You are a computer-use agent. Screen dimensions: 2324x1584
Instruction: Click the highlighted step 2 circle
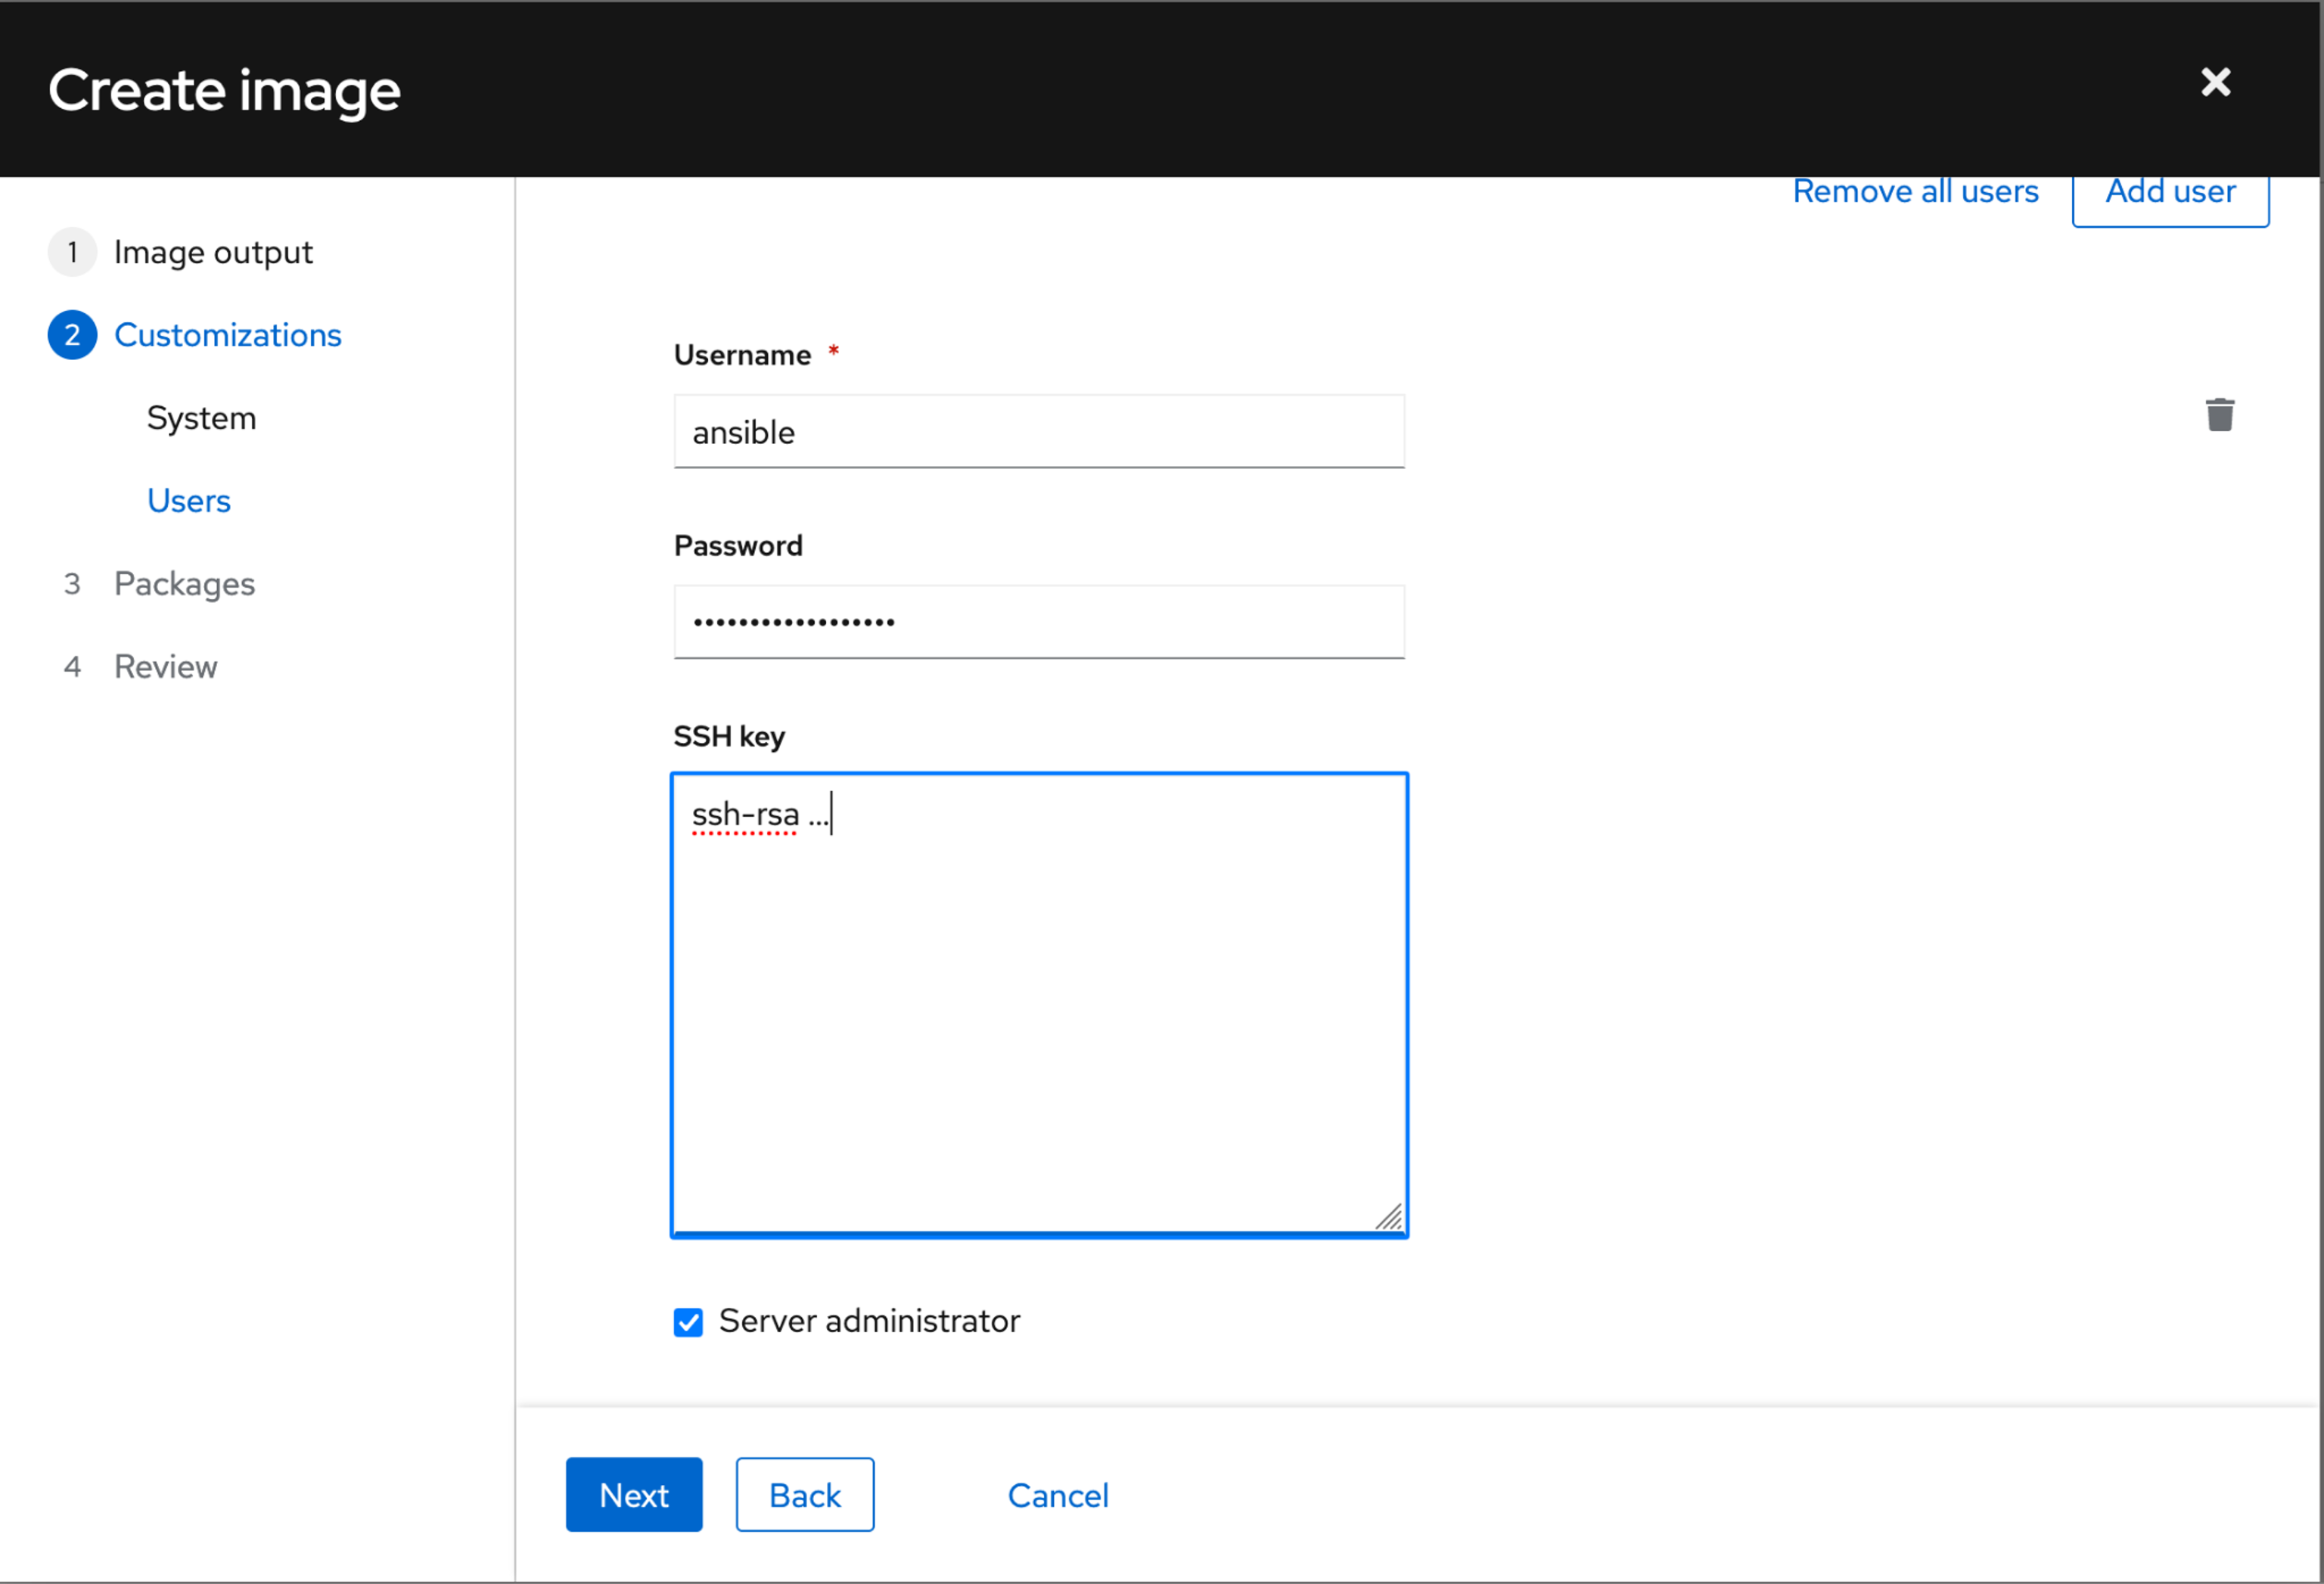(71, 335)
